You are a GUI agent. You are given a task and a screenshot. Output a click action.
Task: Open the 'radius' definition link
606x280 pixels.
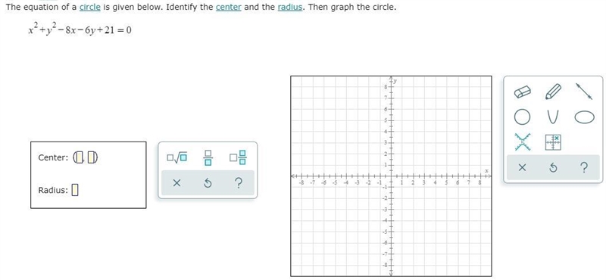point(290,8)
